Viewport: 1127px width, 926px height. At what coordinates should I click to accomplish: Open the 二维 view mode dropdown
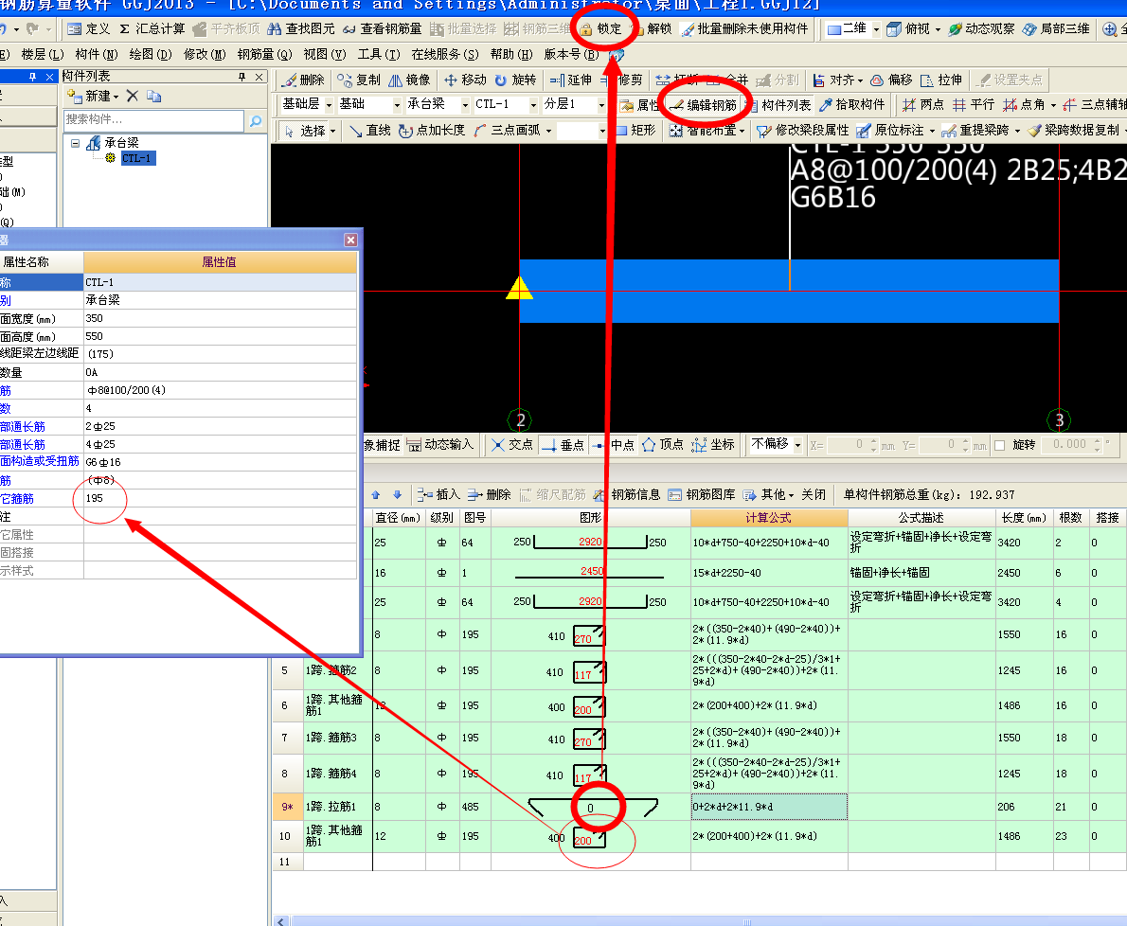click(876, 29)
